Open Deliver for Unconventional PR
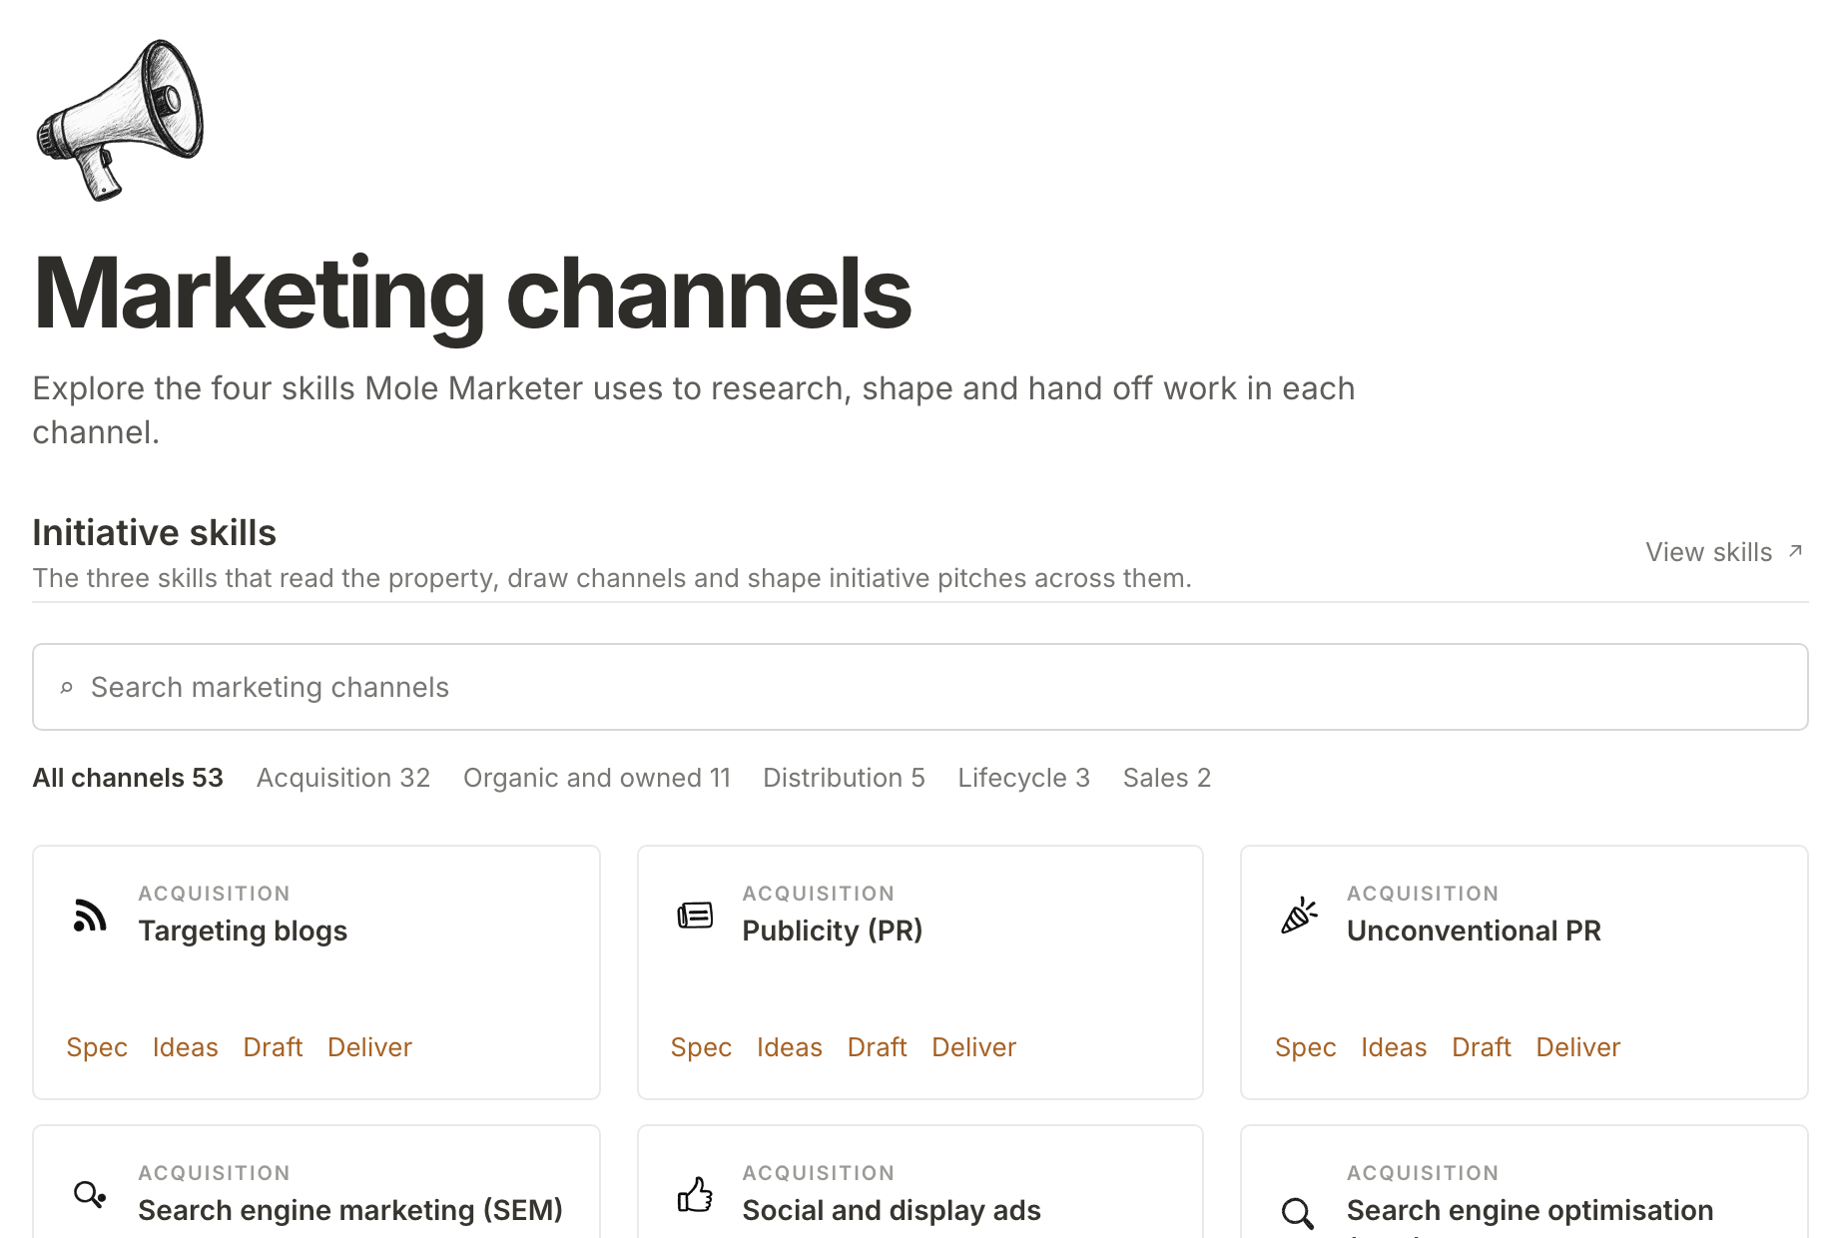 [x=1578, y=1047]
